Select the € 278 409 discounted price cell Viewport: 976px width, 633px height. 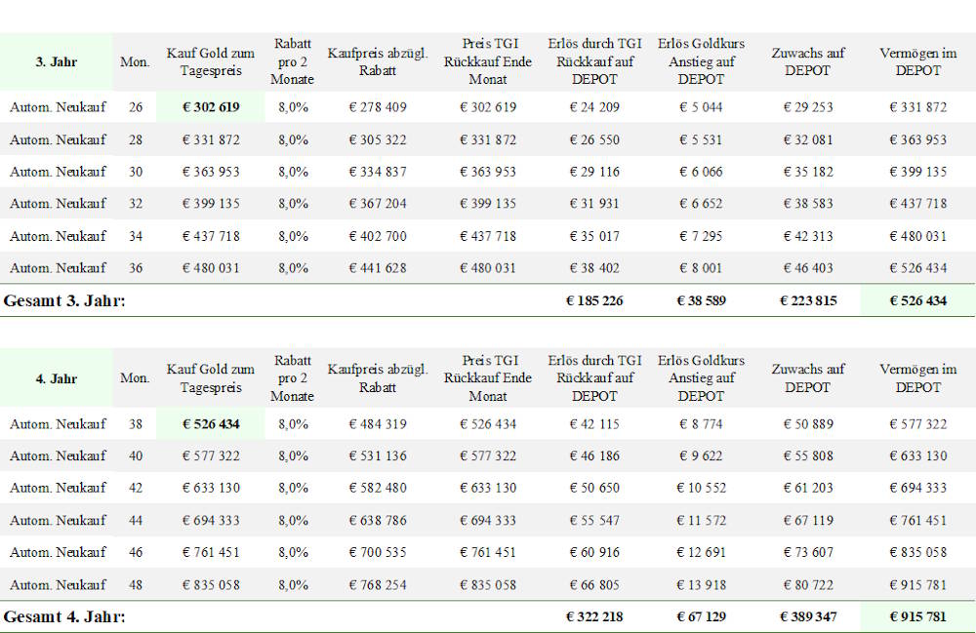pos(378,107)
